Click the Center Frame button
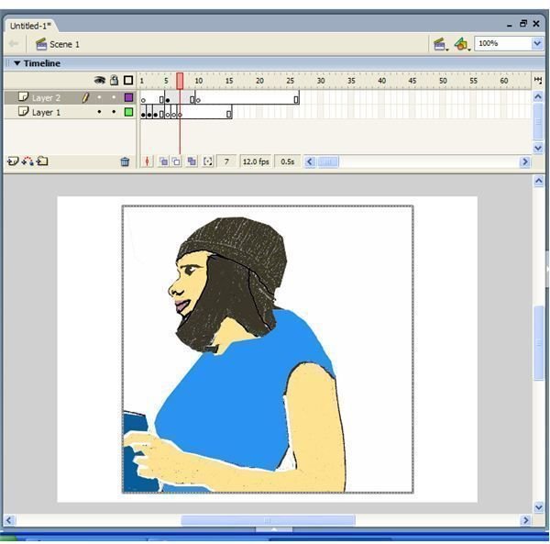The width and height of the screenshot is (550, 544). 147,161
